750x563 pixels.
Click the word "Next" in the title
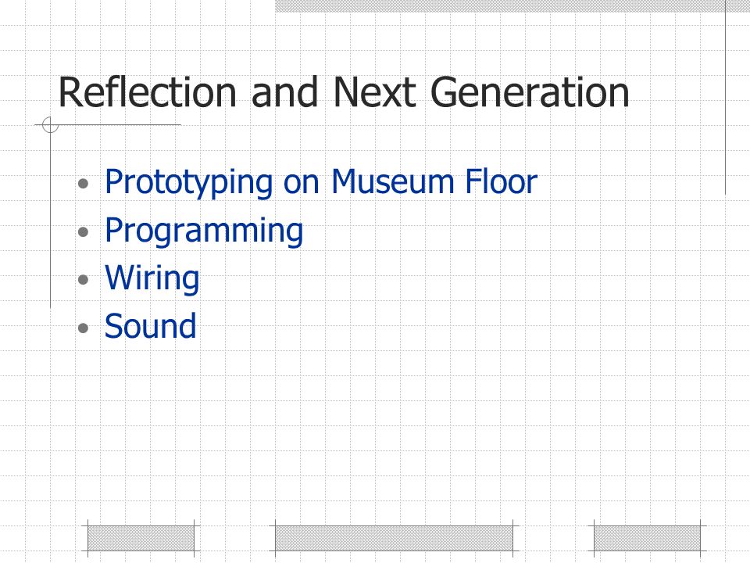374,92
